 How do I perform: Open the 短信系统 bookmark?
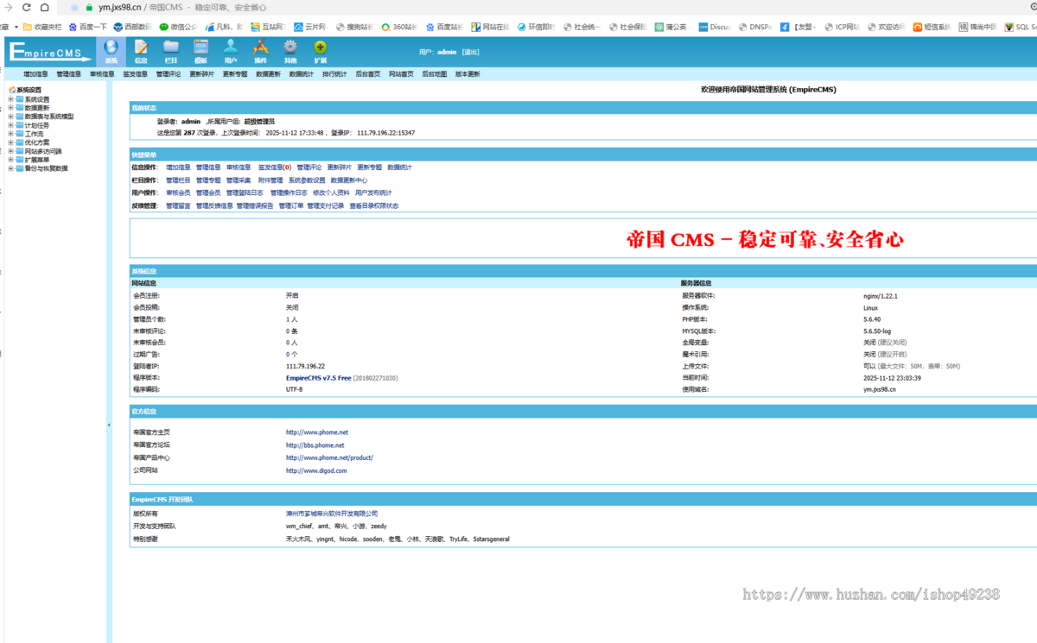932,27
